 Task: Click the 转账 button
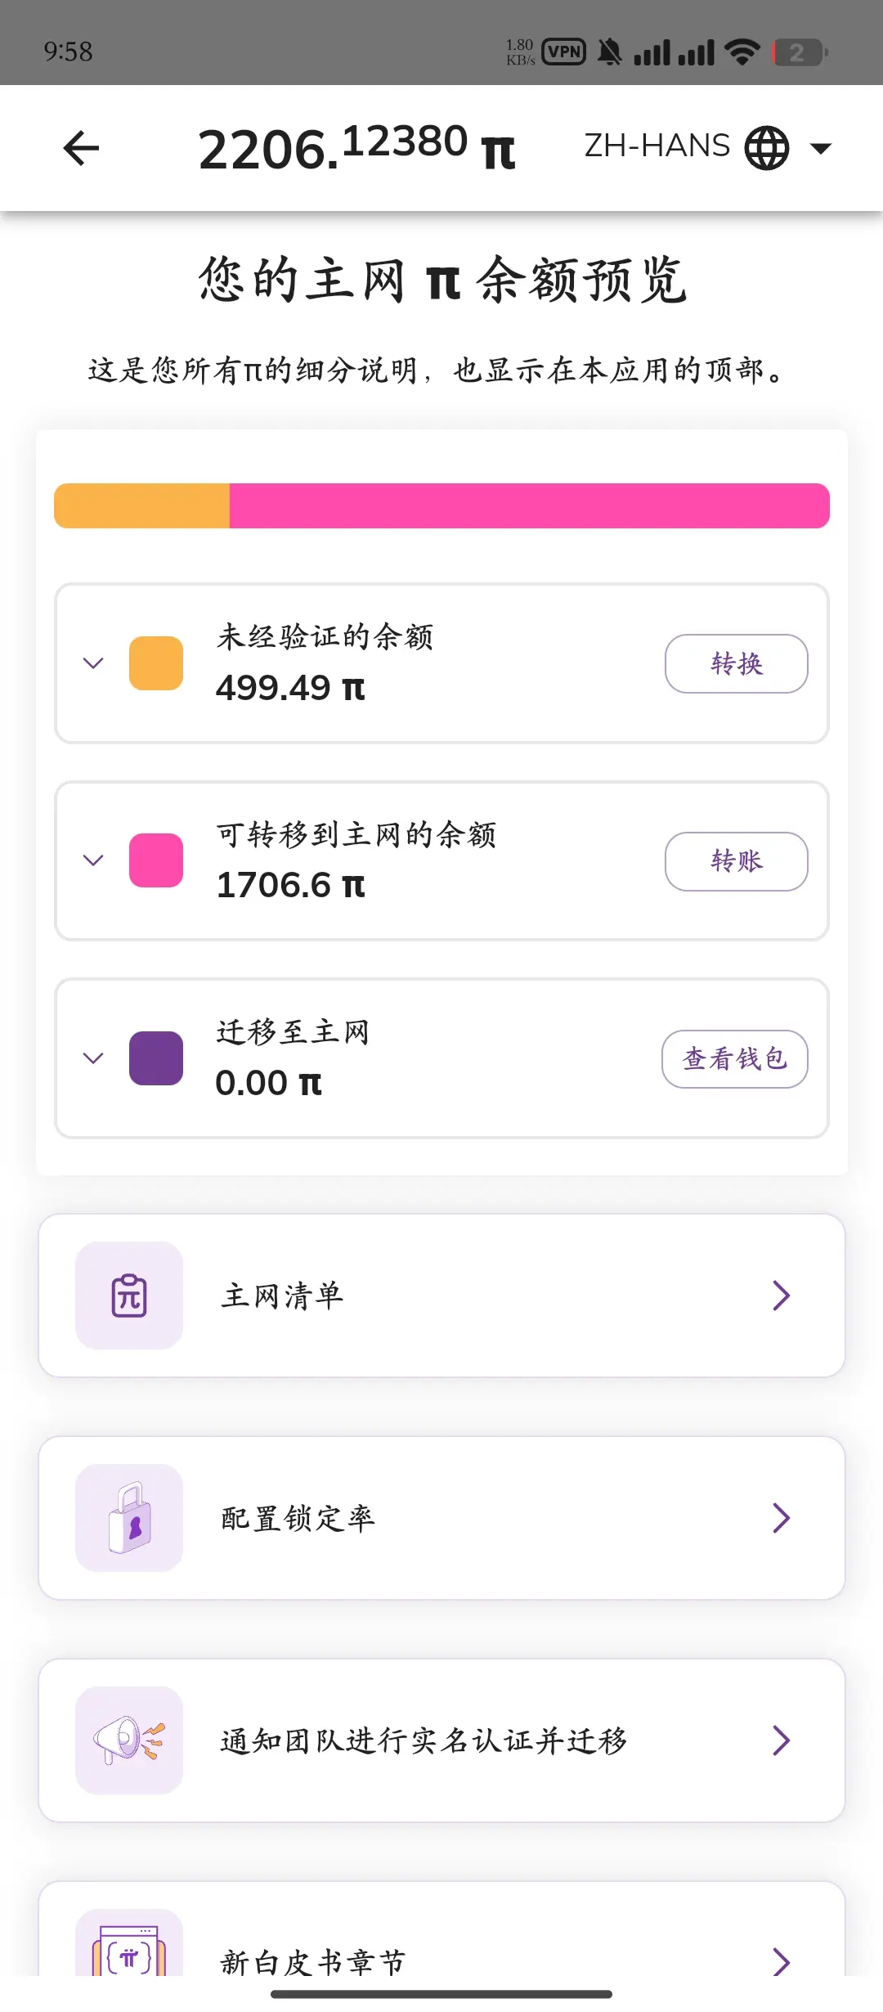(737, 861)
